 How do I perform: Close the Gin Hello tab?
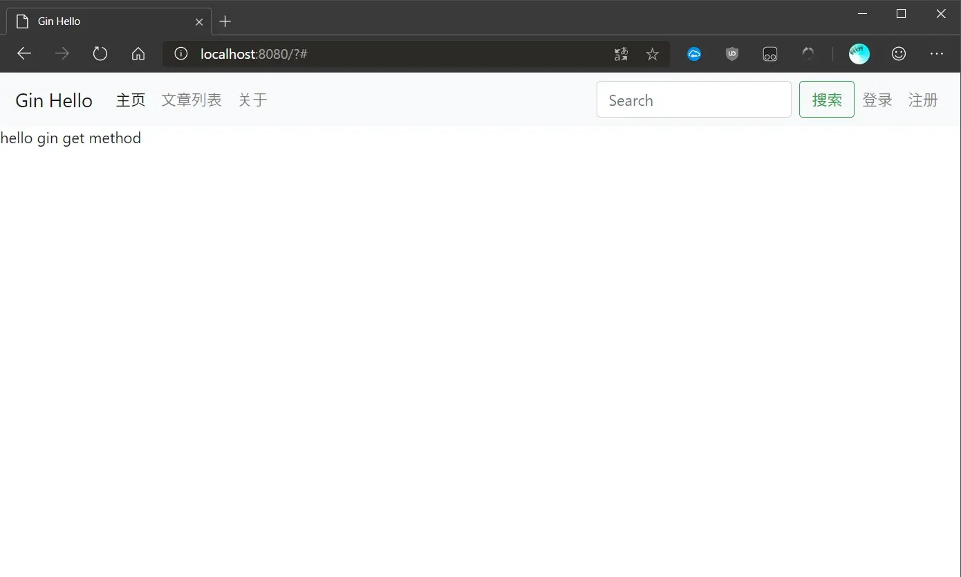point(199,21)
